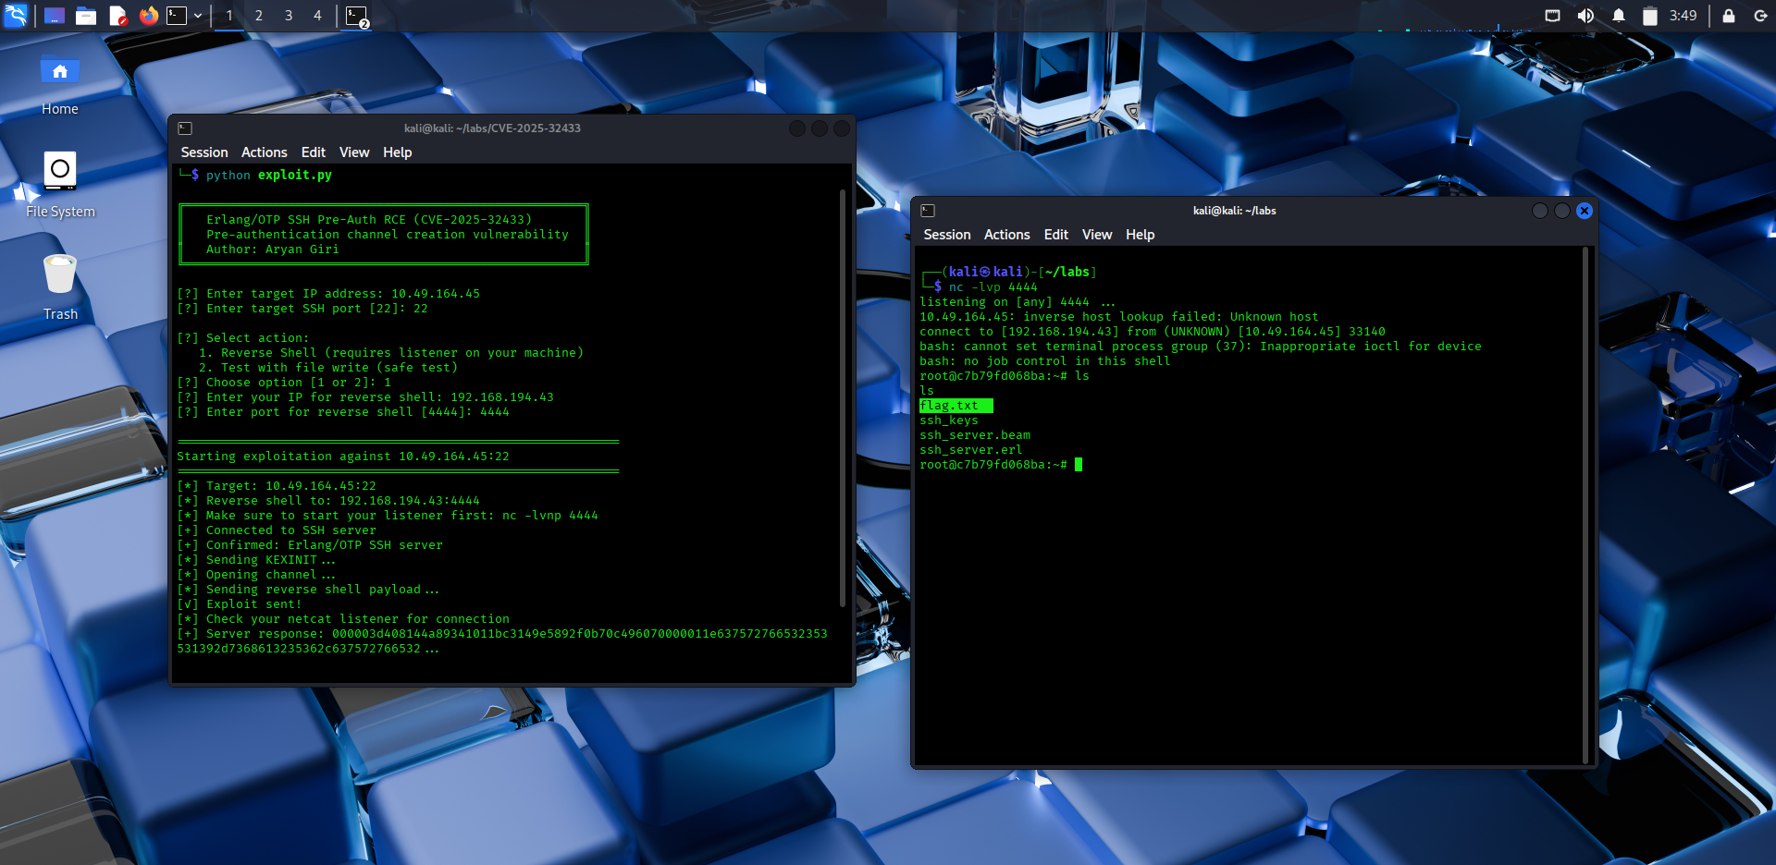Switch to workspace 1
The width and height of the screenshot is (1776, 865).
coord(229,16)
